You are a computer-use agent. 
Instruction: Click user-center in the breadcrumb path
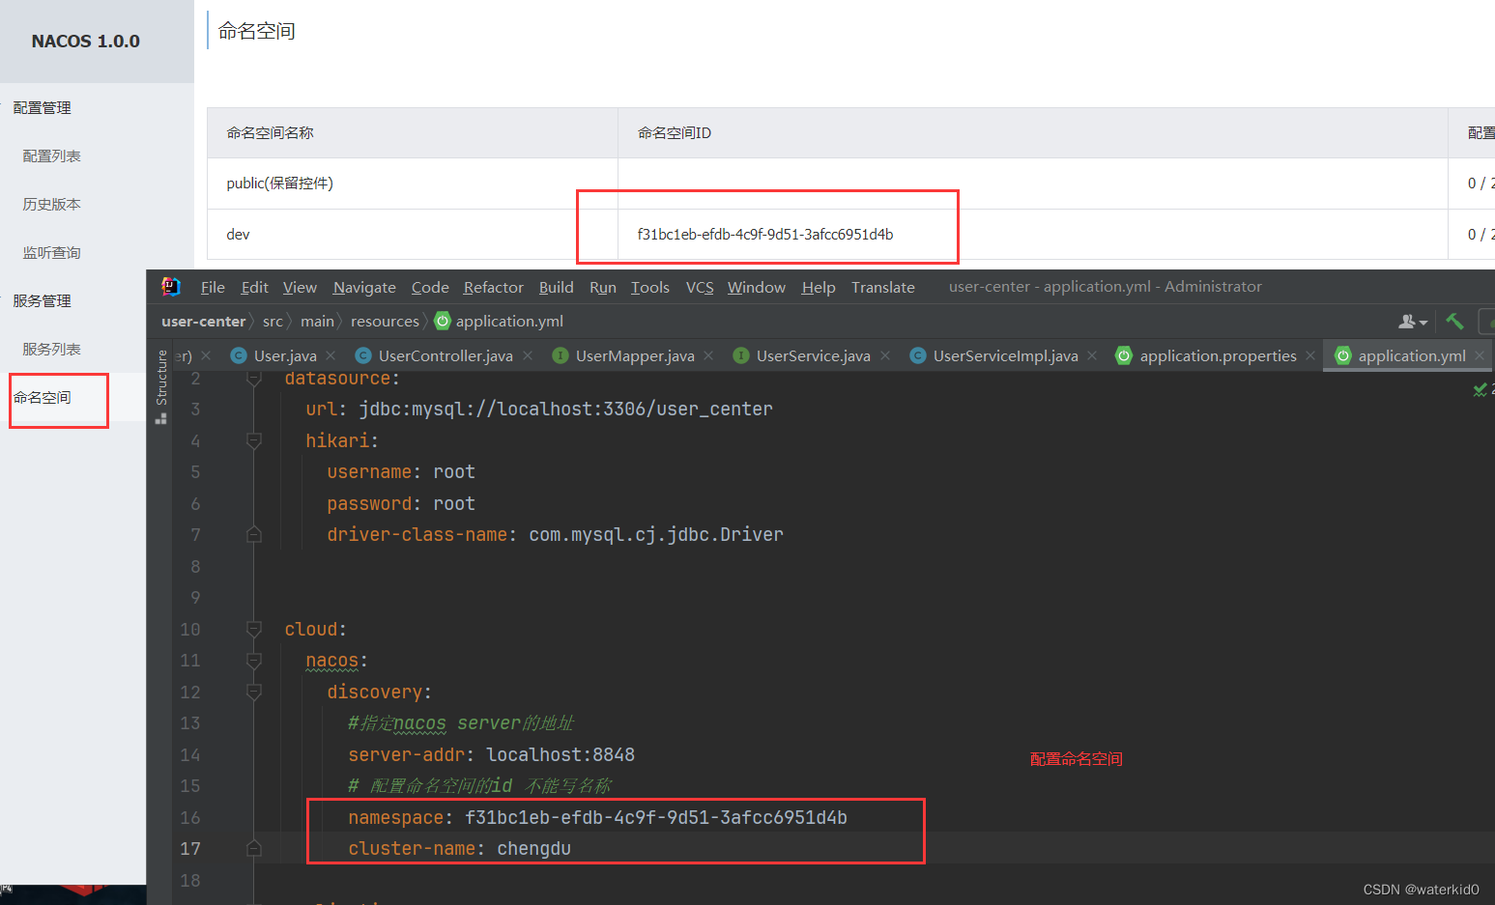tap(204, 321)
